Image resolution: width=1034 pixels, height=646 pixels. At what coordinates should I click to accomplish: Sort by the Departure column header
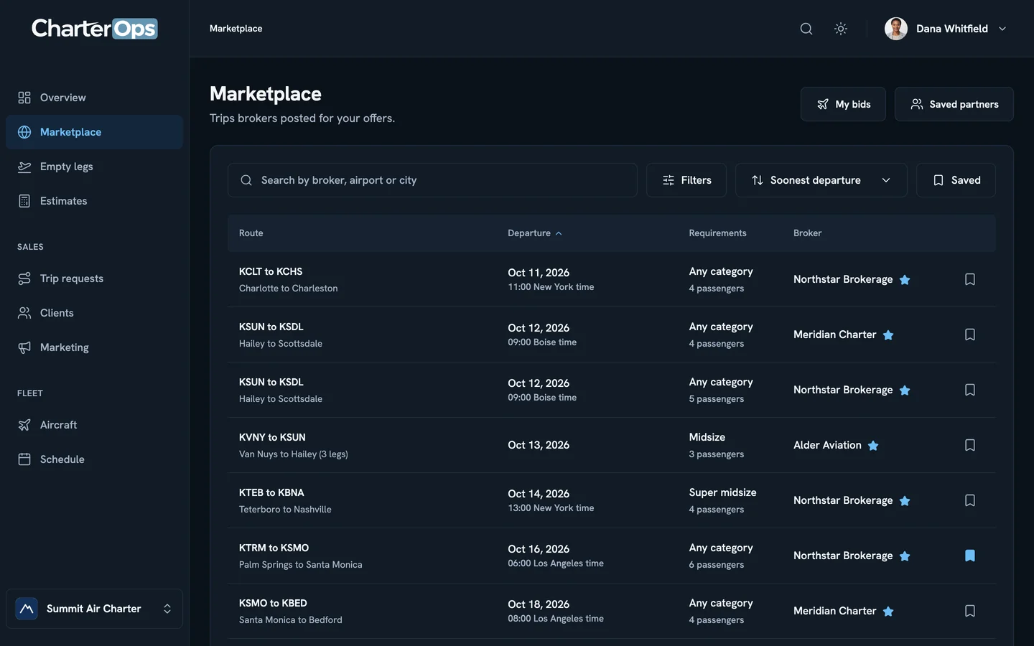534,233
